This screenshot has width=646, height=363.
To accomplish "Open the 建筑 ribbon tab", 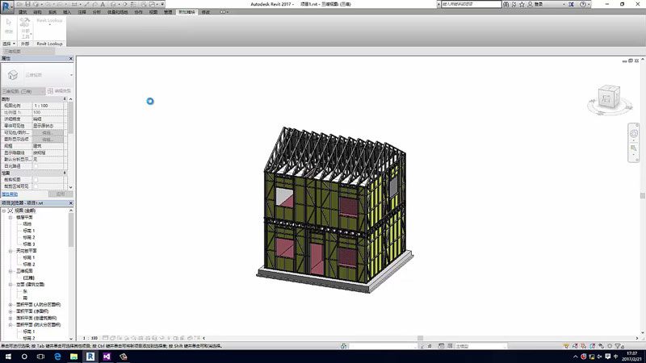I will 22,13.
